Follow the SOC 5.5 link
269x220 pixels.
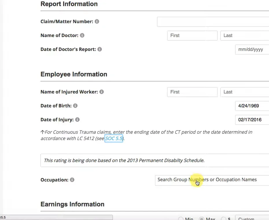click(x=114, y=138)
